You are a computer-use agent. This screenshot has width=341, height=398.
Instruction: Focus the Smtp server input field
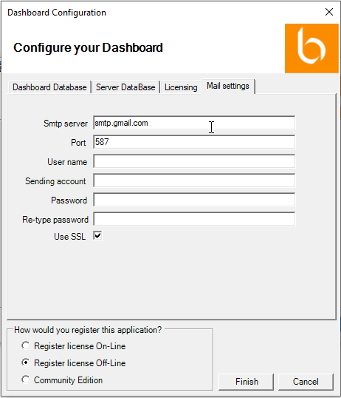click(x=194, y=123)
